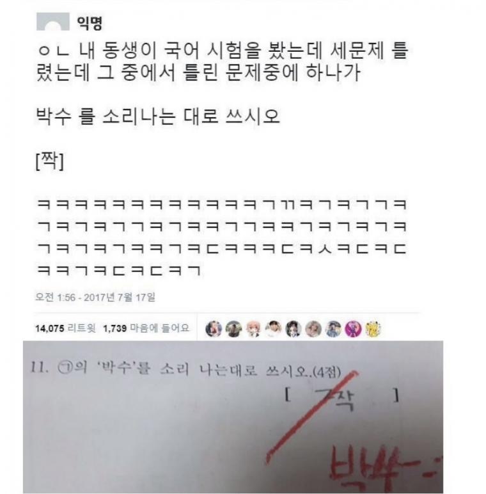This screenshot has height=494, width=486.
Task: Open the attached exam paper photo
Action: point(233,417)
